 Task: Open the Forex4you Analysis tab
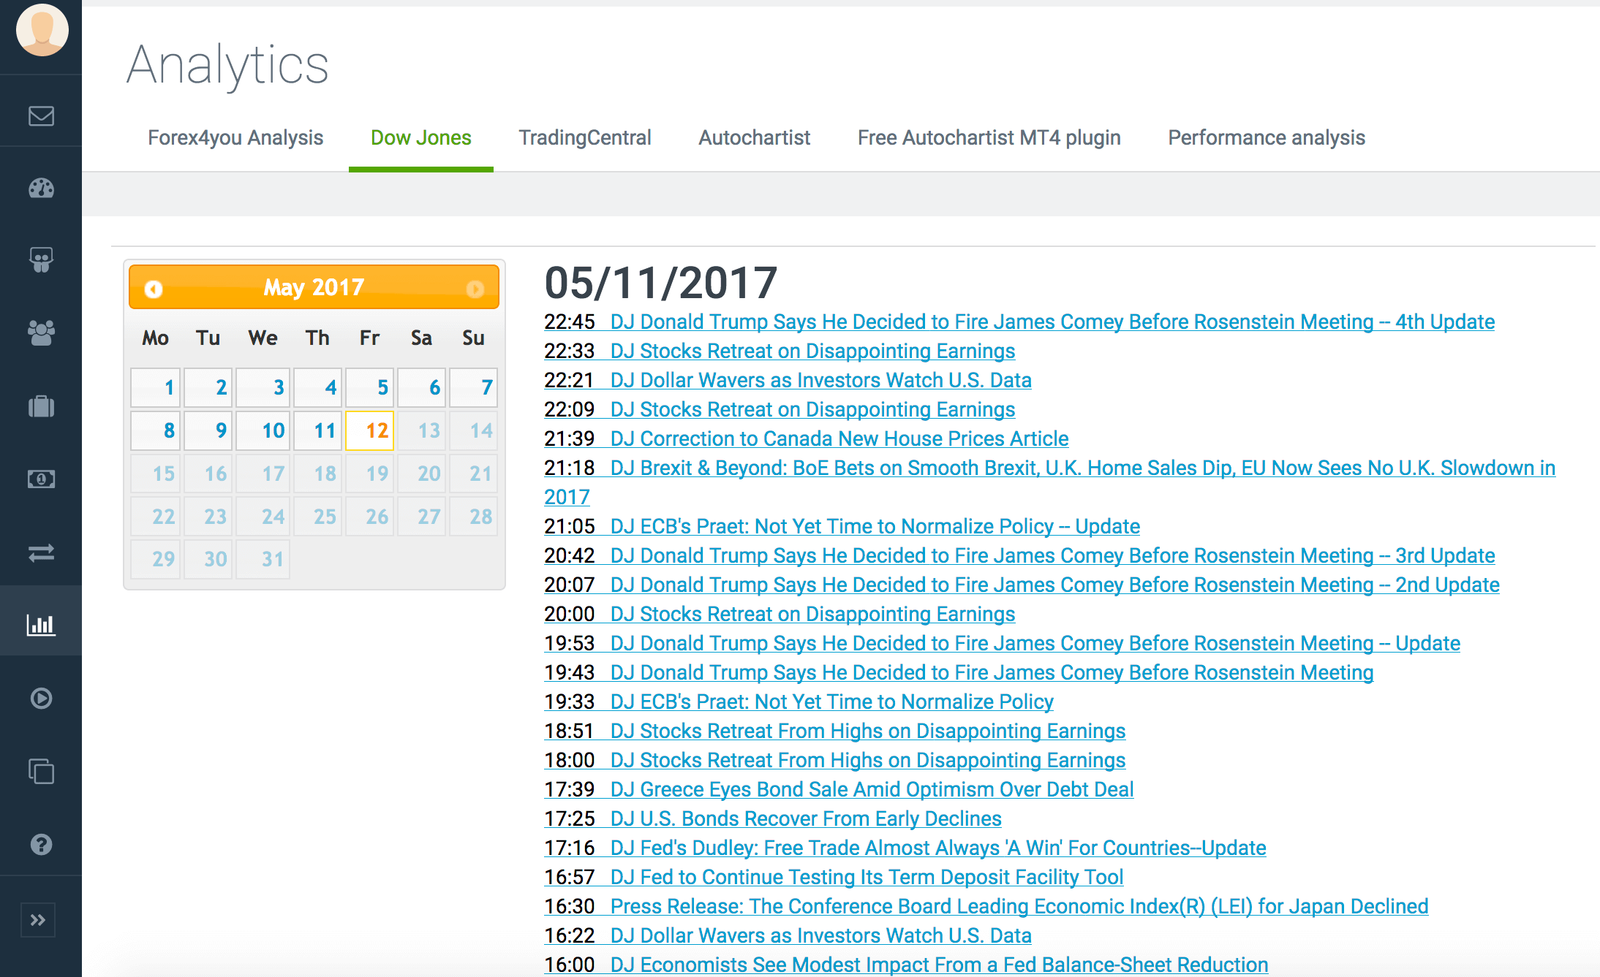(x=235, y=137)
